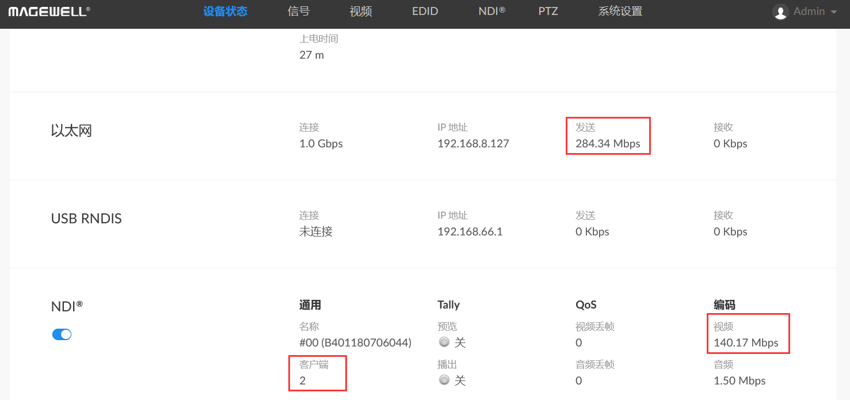Click the 以太网 section title
850x400 pixels.
coord(71,131)
